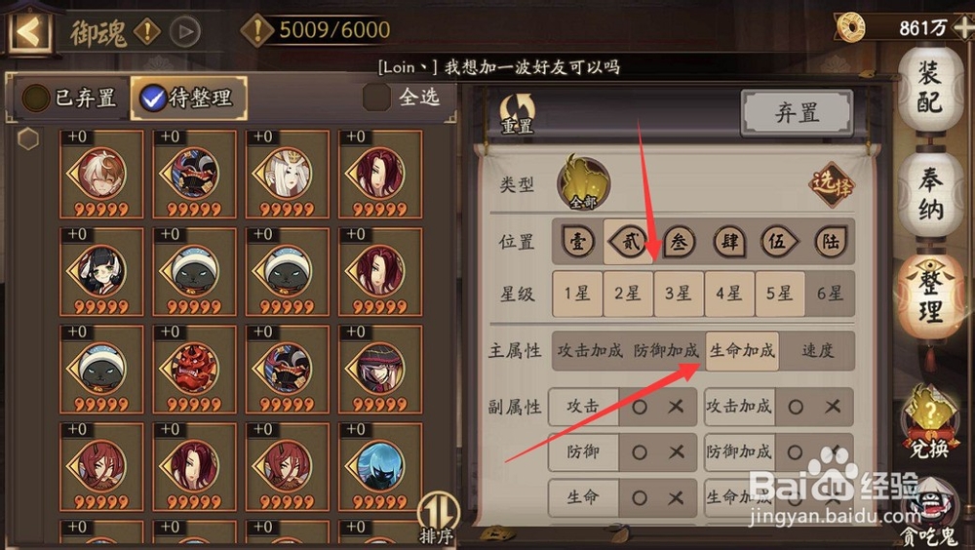This screenshot has width=975, height=550.
Task: Select the red oni mask soul thumbnail
Action: pos(194,369)
